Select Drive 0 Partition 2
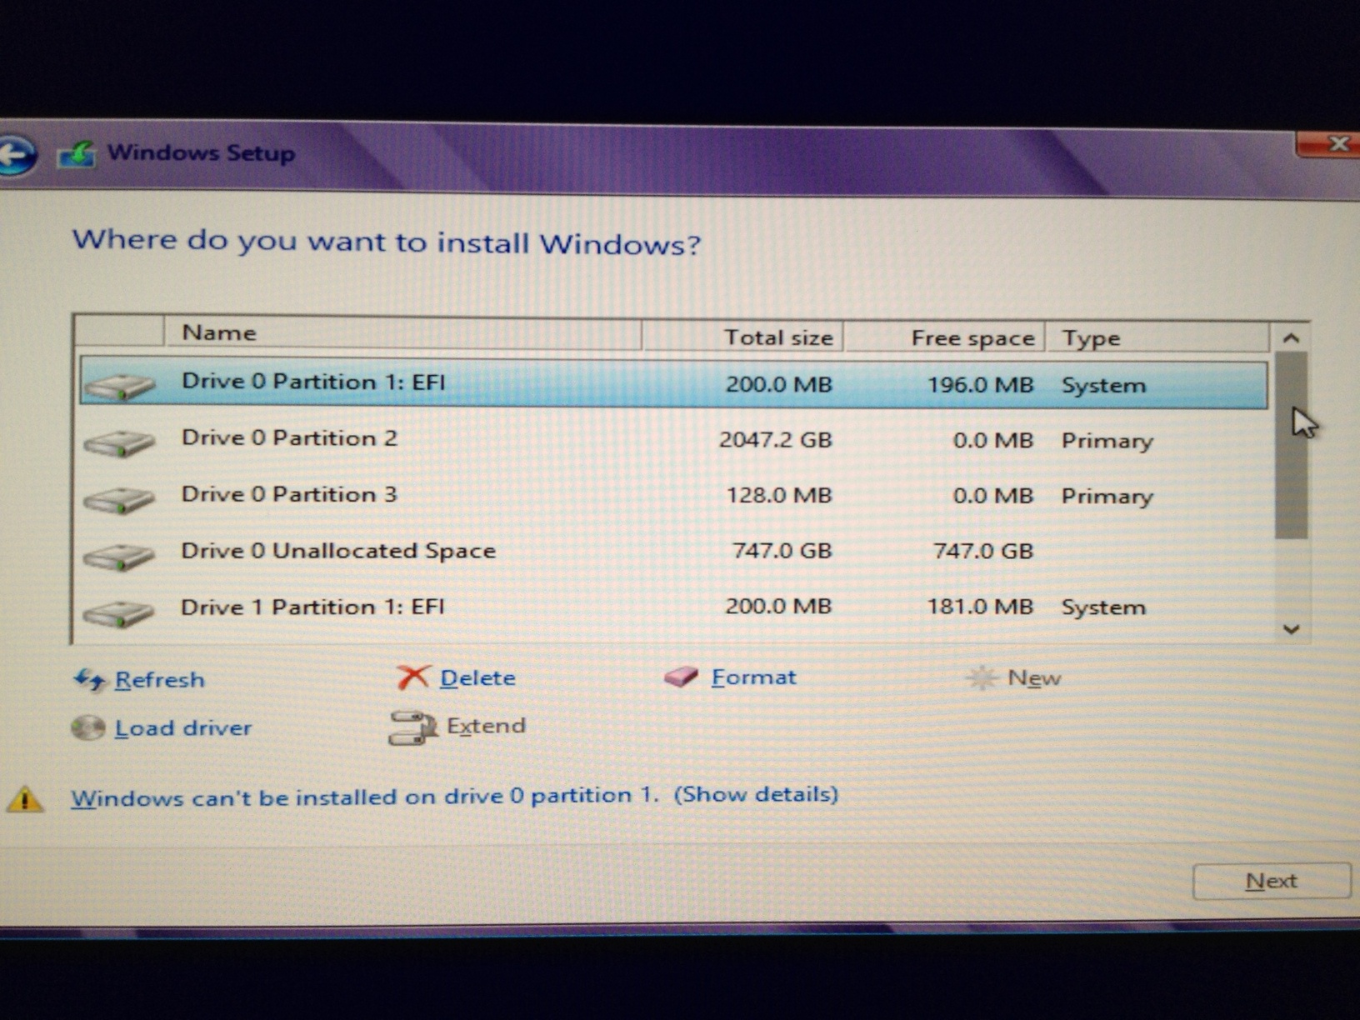 673,440
